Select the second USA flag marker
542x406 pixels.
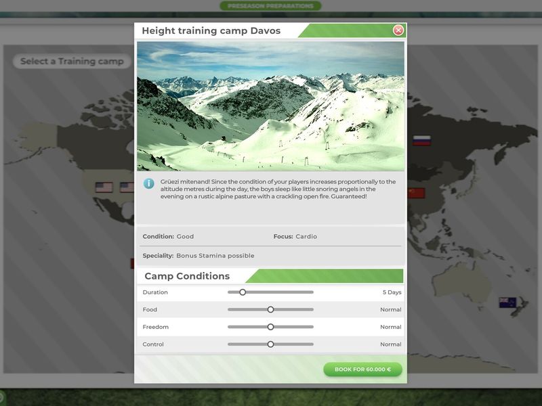127,187
